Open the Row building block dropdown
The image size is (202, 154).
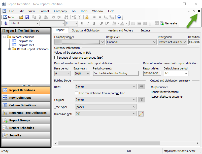134,87
